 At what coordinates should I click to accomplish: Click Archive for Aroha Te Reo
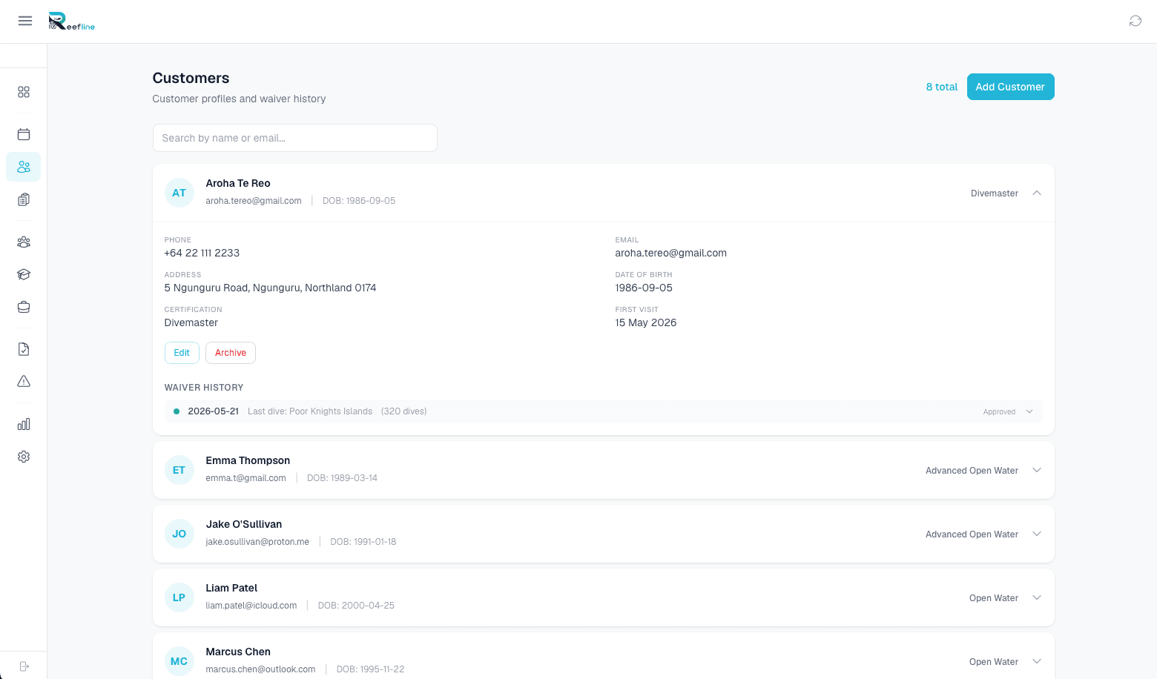point(231,353)
